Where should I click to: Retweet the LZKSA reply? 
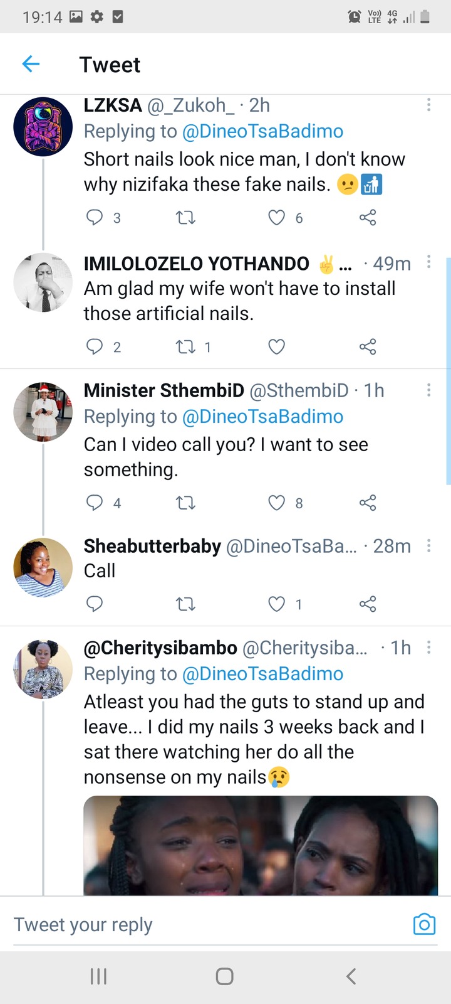pos(185,218)
